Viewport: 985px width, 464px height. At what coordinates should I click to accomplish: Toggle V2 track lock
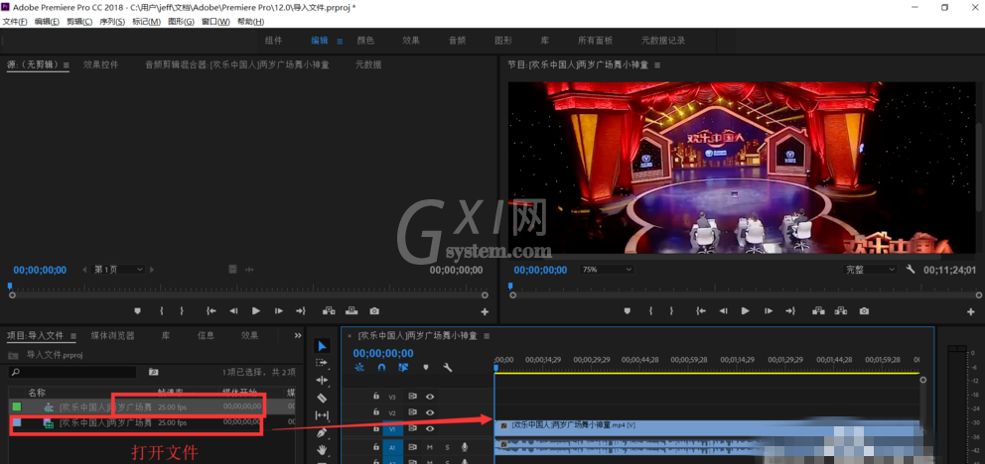point(375,412)
